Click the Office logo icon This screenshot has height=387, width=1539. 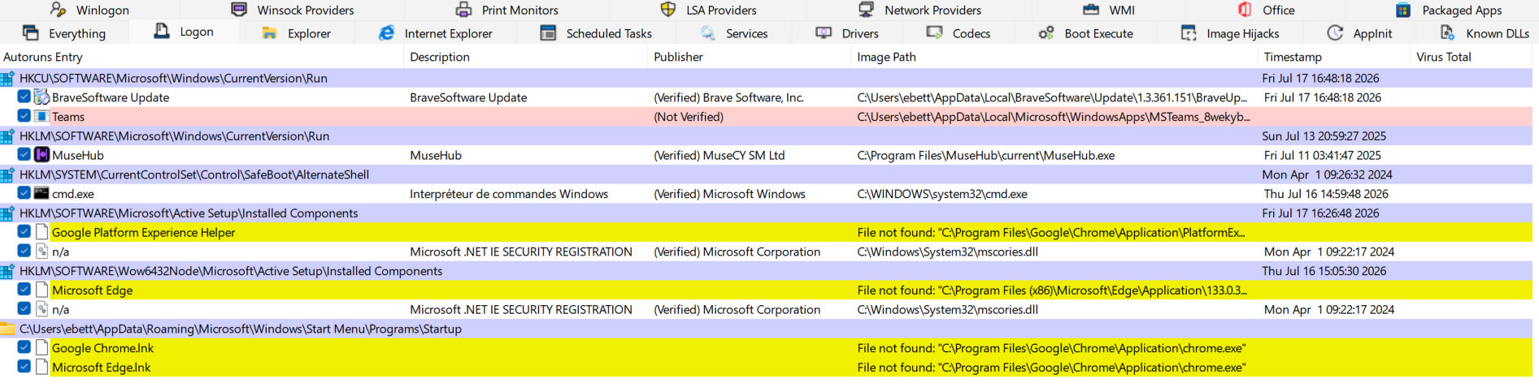coord(1245,10)
